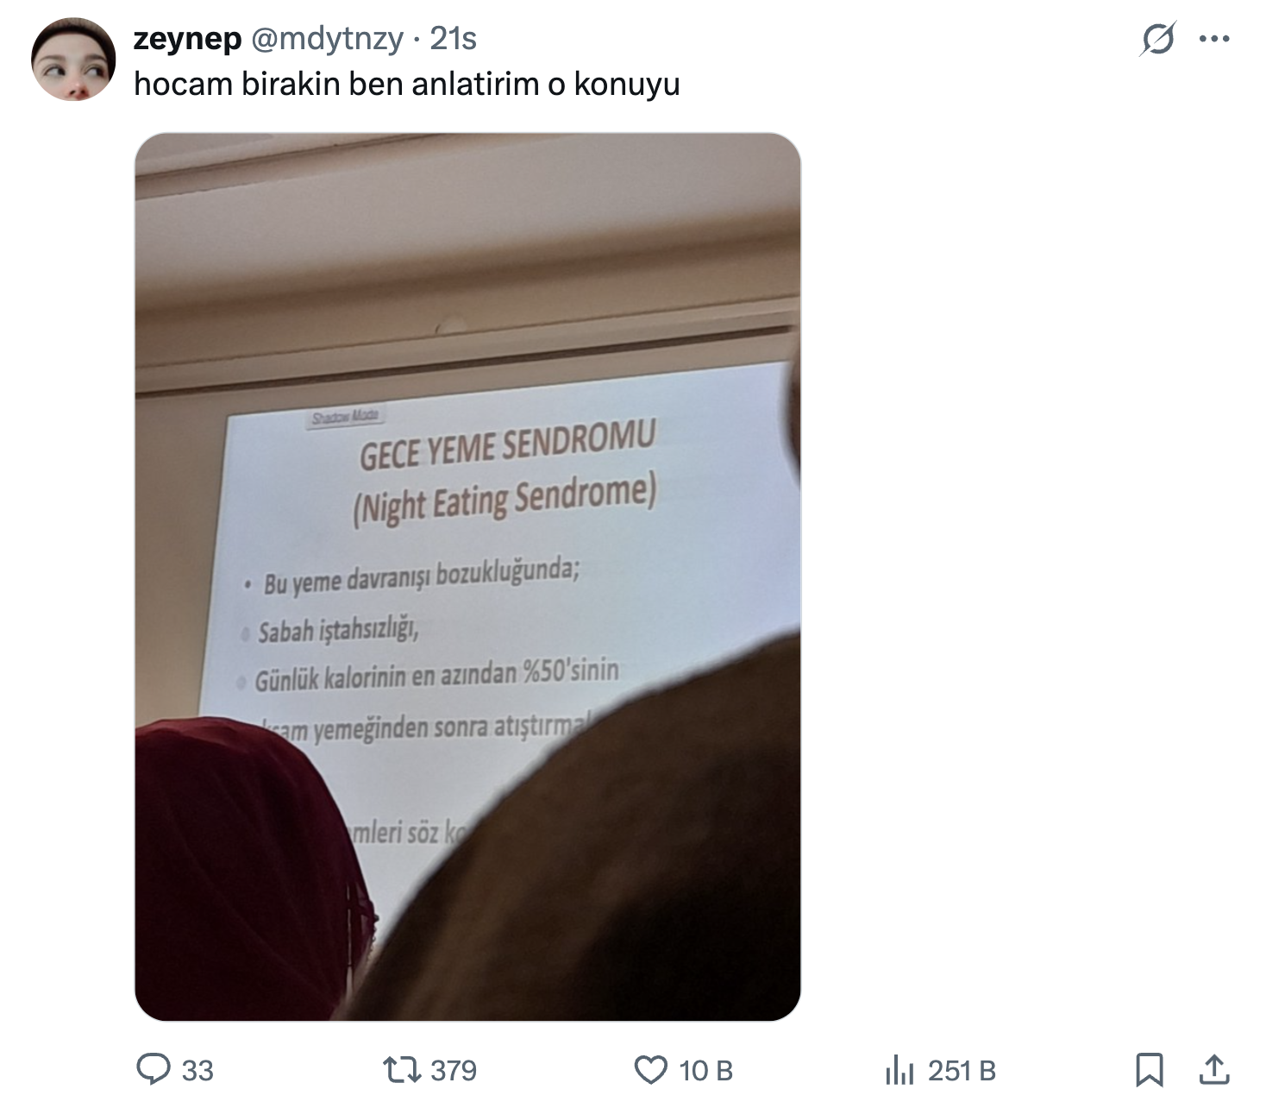
Task: Click the Grok explain-post icon
Action: [x=1157, y=39]
